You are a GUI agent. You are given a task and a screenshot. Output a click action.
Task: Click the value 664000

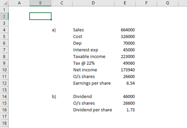[128, 30]
